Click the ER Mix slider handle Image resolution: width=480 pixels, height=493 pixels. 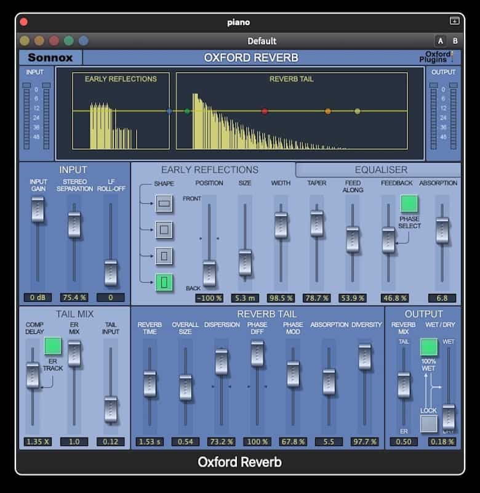(74, 354)
